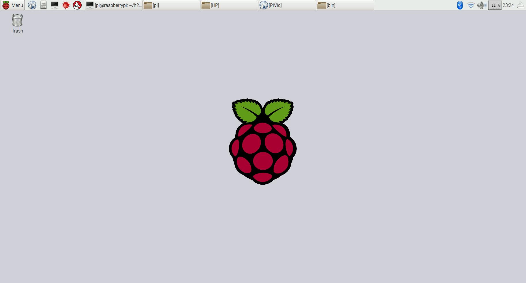526x283 pixels.
Task: Select the Trash desktop icon
Action: pyautogui.click(x=17, y=24)
